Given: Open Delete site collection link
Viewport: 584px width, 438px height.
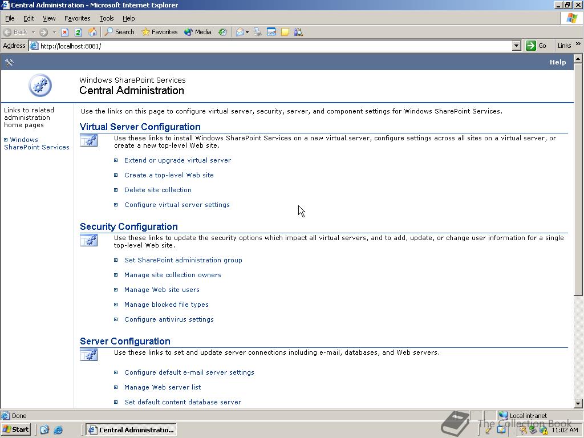Looking at the screenshot, I should point(157,190).
